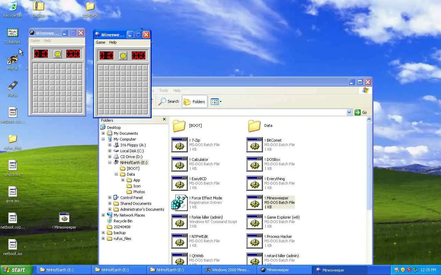Open Help menu in grayed-out Minesweeper window
This screenshot has height=275, width=441.
[48, 41]
